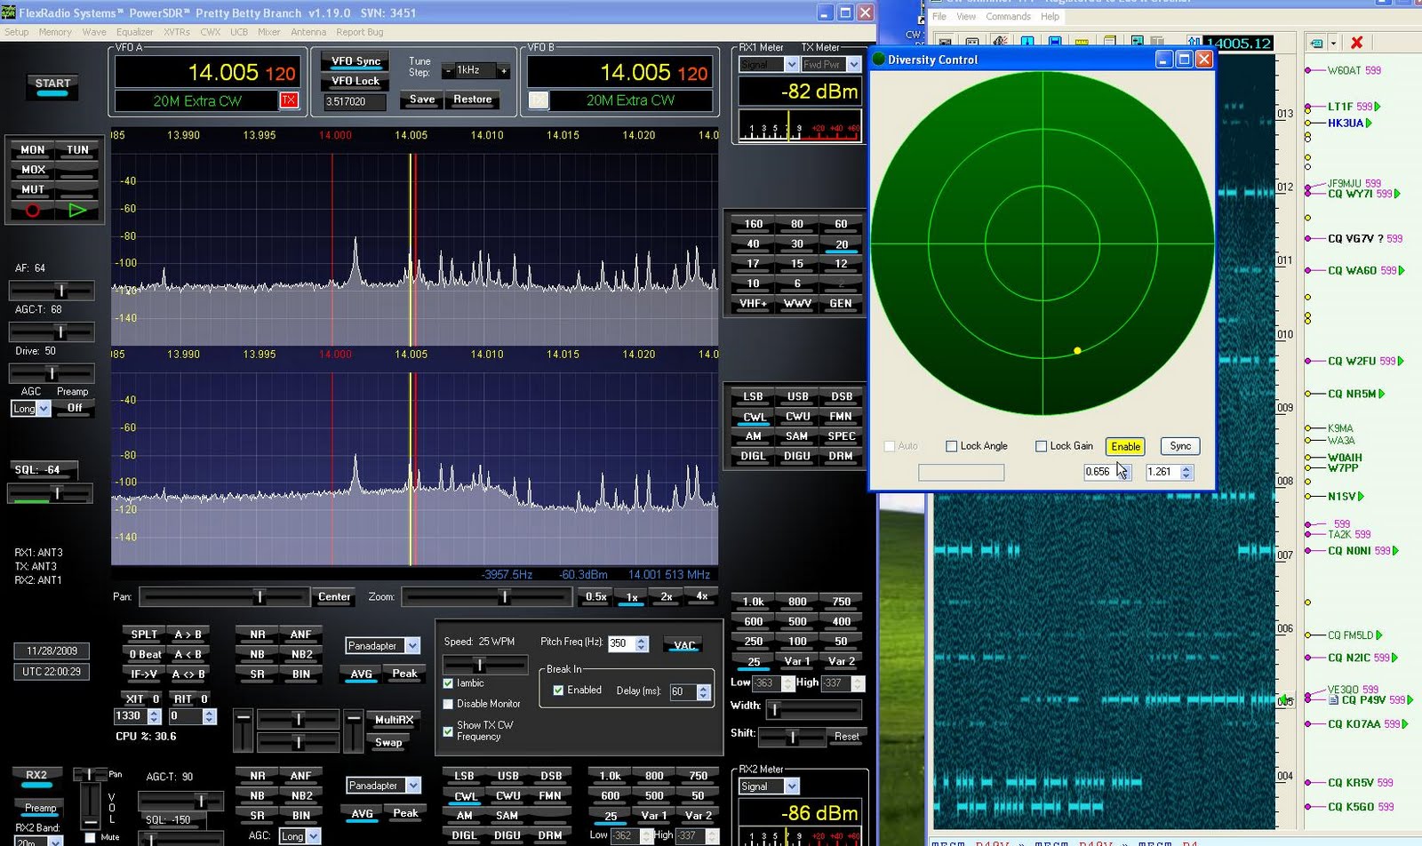Adjust the AF volume slider
The image size is (1422, 846).
[x=52, y=291]
